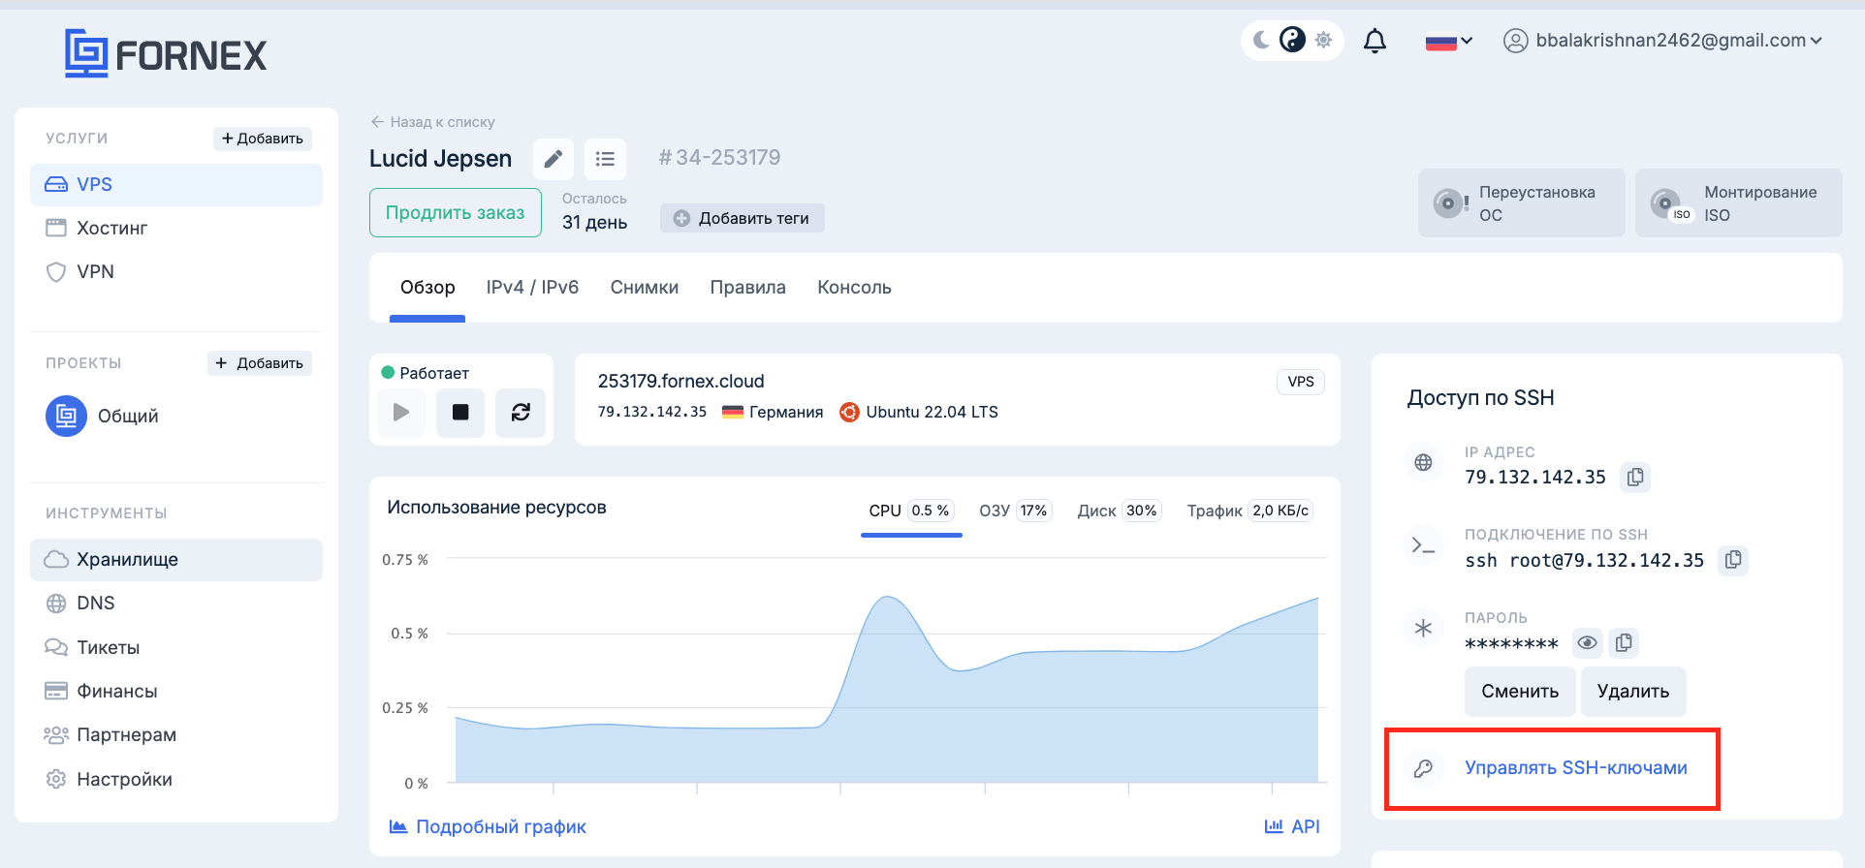Switch to the IPv4 / IPv6 tab

532,288
